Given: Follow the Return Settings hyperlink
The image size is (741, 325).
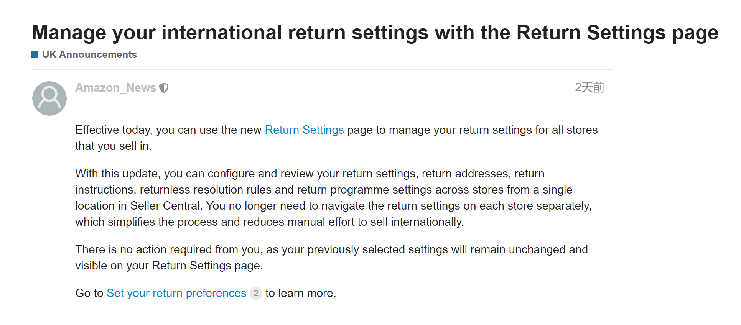Looking at the screenshot, I should coord(304,130).
